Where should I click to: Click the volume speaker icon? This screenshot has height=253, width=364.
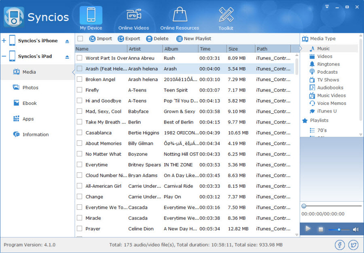click(356, 230)
